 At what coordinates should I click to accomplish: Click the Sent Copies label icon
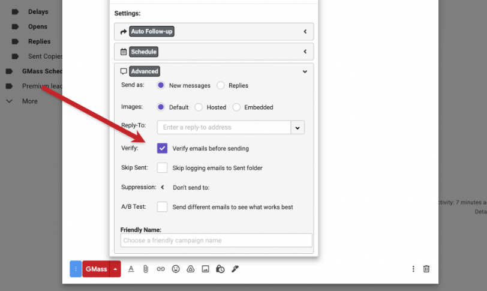(x=15, y=56)
